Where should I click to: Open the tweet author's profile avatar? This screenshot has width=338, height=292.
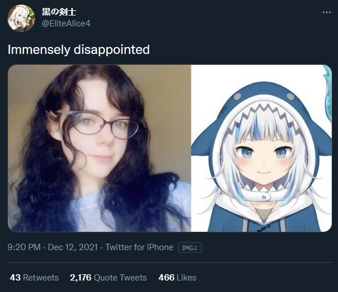[21, 18]
